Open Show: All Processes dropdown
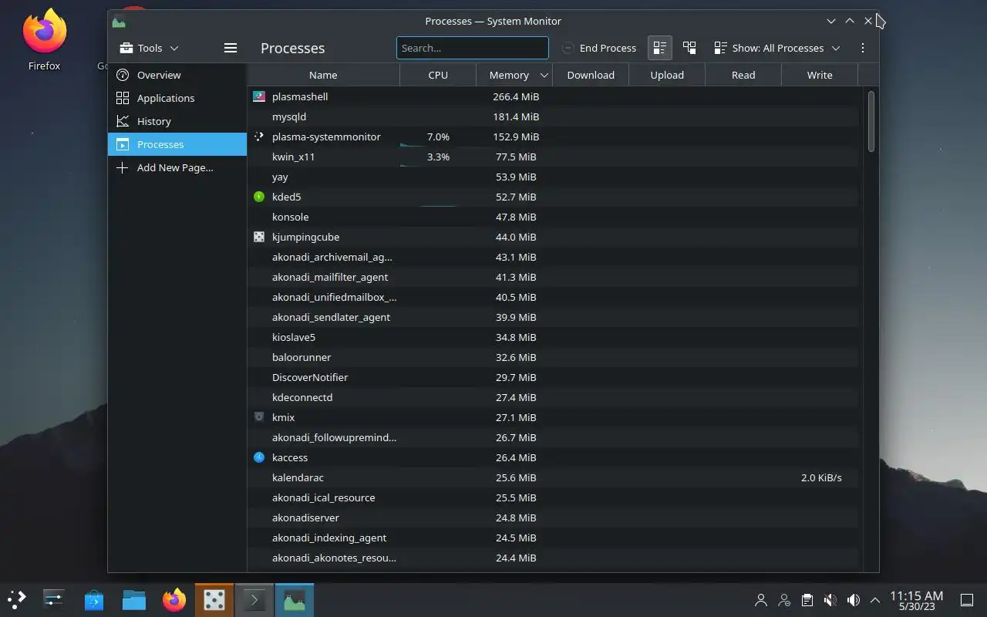The width and height of the screenshot is (987, 617). [x=777, y=48]
